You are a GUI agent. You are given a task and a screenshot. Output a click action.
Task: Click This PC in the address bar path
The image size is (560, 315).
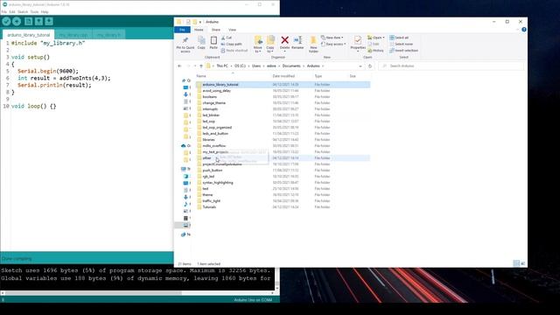221,66
